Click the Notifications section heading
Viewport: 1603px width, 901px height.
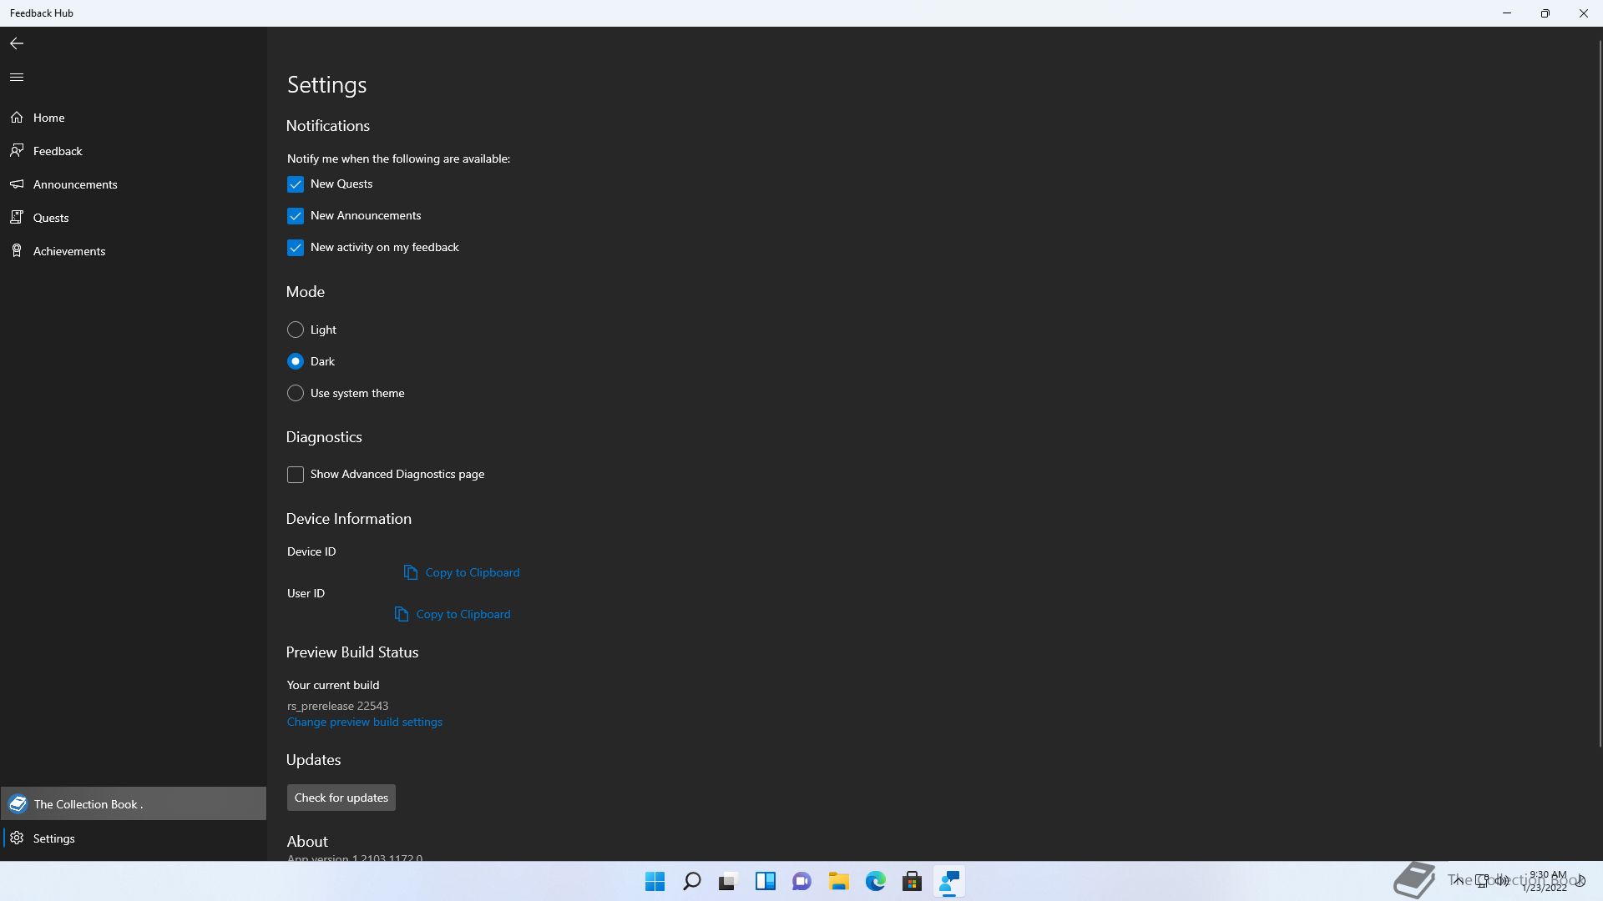click(328, 126)
